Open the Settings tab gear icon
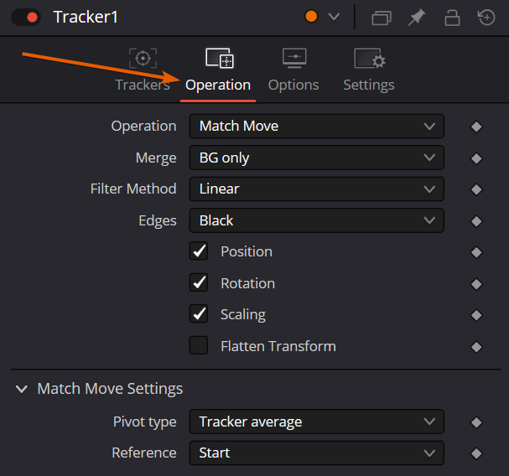 click(370, 59)
